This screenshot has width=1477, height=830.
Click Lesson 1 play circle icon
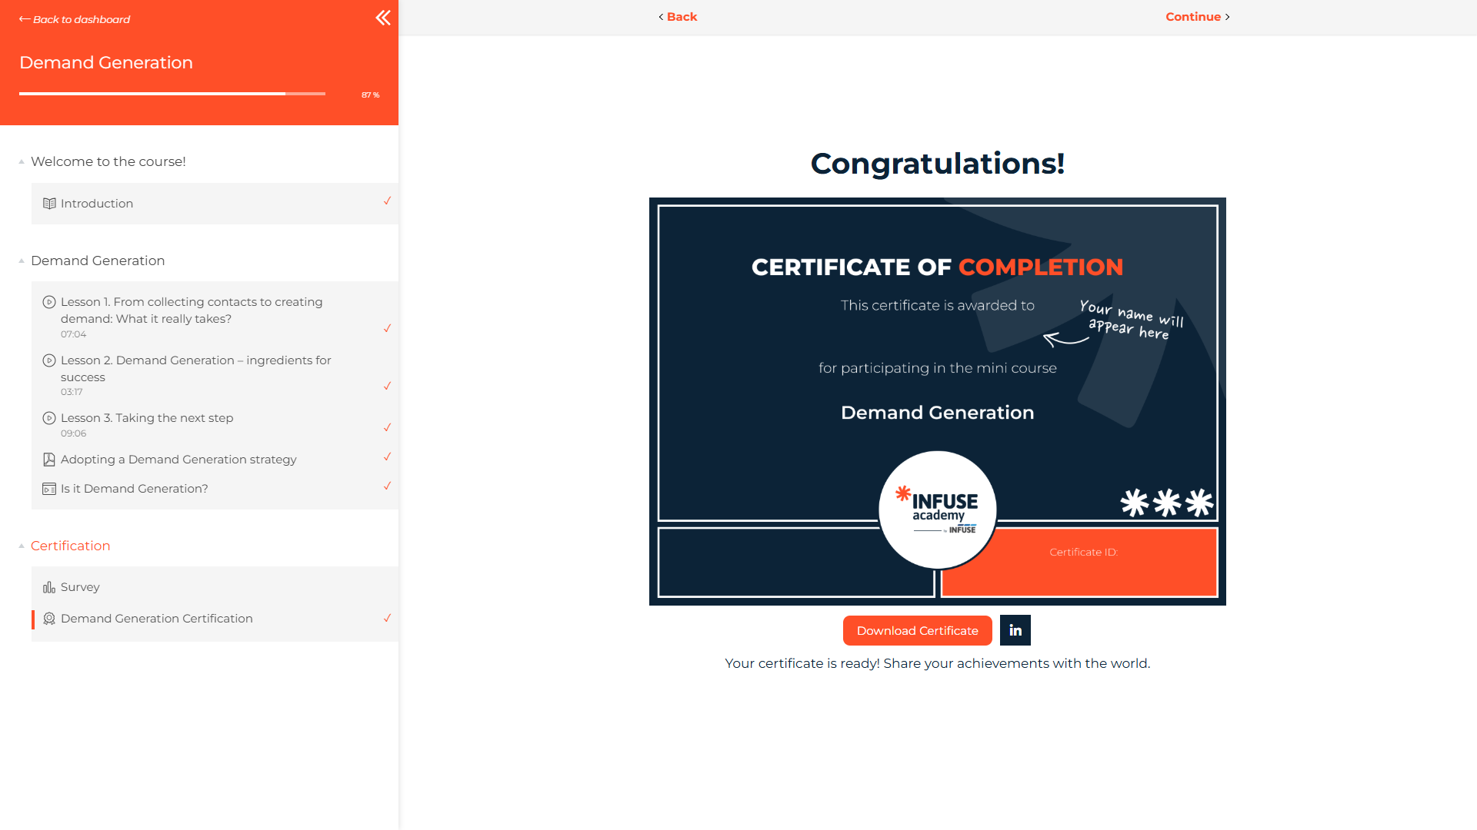pos(49,302)
